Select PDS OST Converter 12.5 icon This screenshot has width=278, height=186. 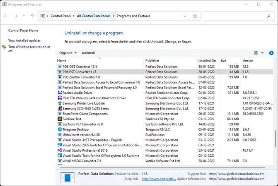[60, 67]
